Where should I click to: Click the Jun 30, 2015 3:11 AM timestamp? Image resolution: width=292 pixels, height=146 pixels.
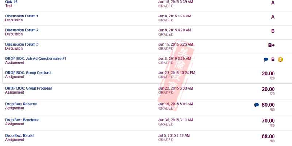pos(176,120)
